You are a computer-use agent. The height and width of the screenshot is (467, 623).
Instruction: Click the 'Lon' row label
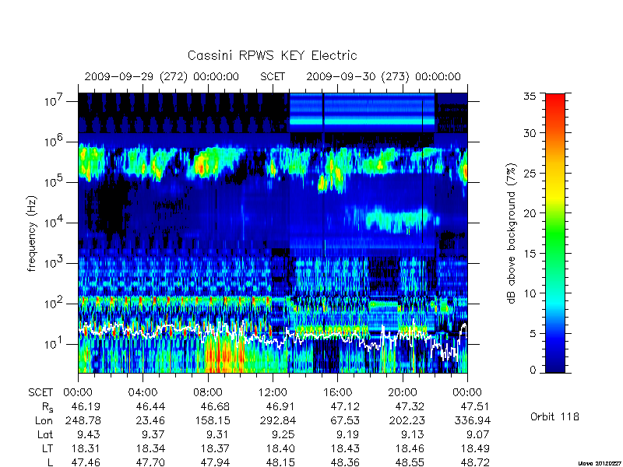(44, 420)
